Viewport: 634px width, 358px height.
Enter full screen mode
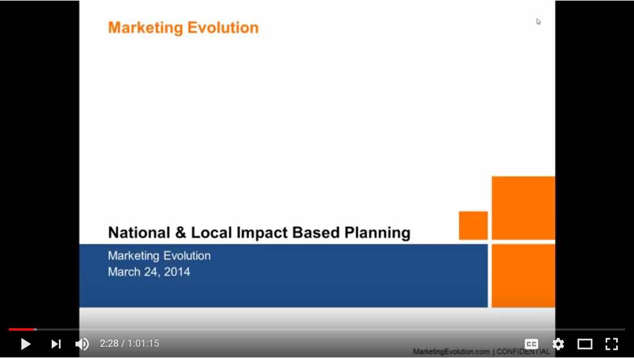click(611, 344)
